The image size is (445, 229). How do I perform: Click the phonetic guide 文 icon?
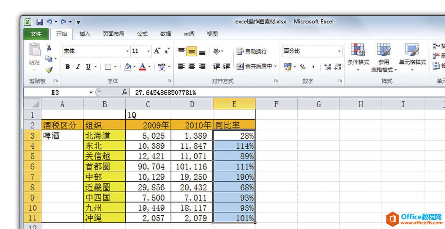tap(162, 67)
